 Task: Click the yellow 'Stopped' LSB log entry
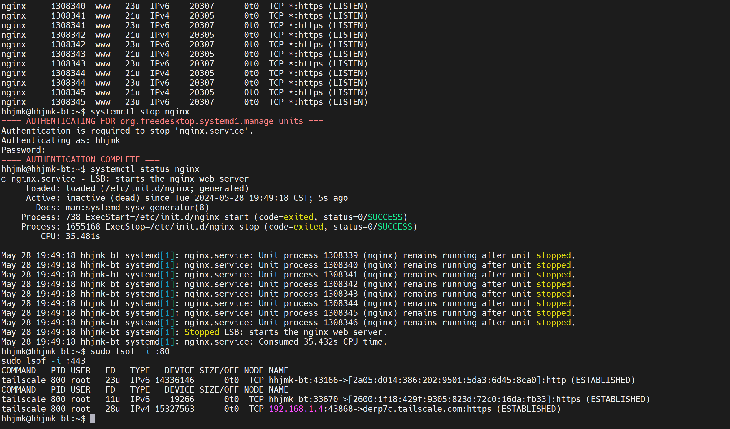(194, 332)
